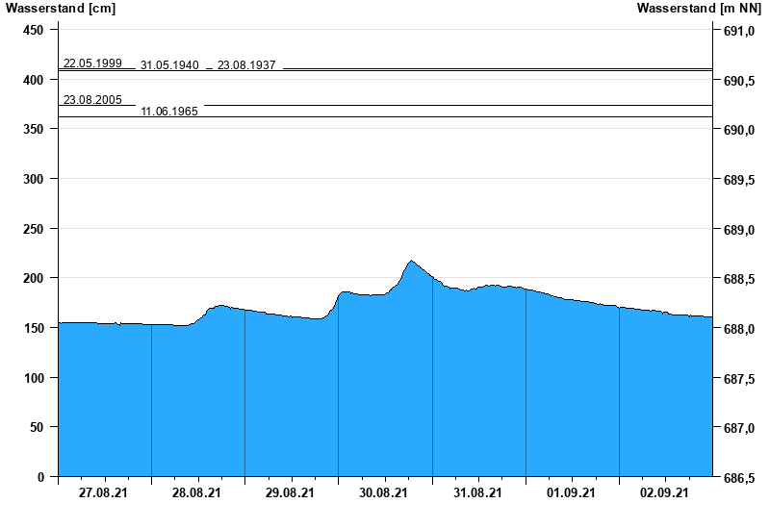Image resolution: width=770 pixels, height=529 pixels.
Task: Click the 30.08.21 date label
Action: point(383,493)
